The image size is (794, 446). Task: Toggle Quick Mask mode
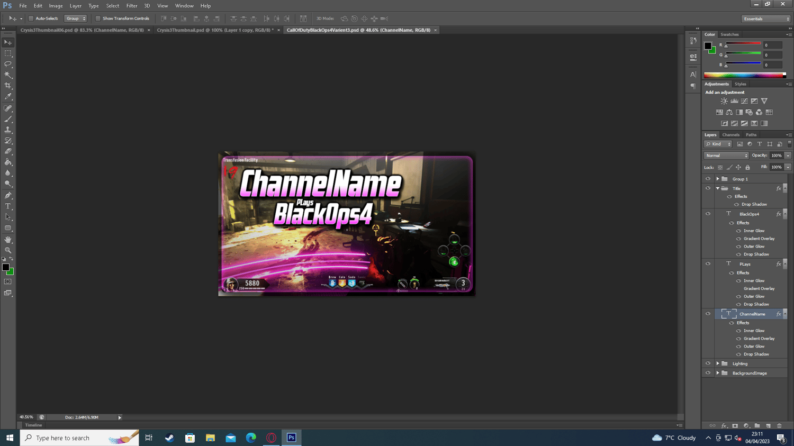click(x=8, y=282)
